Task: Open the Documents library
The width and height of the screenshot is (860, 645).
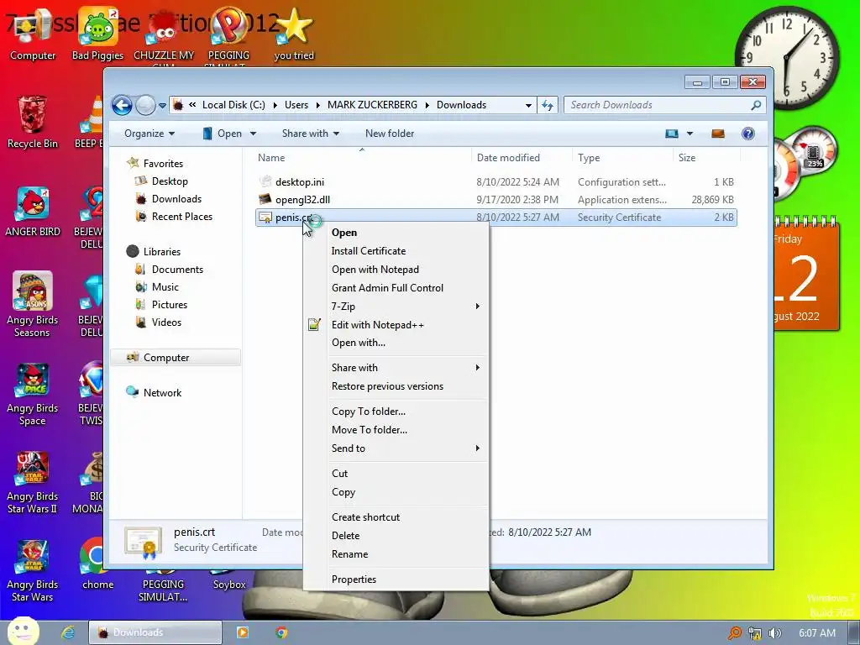Action: pyautogui.click(x=177, y=270)
